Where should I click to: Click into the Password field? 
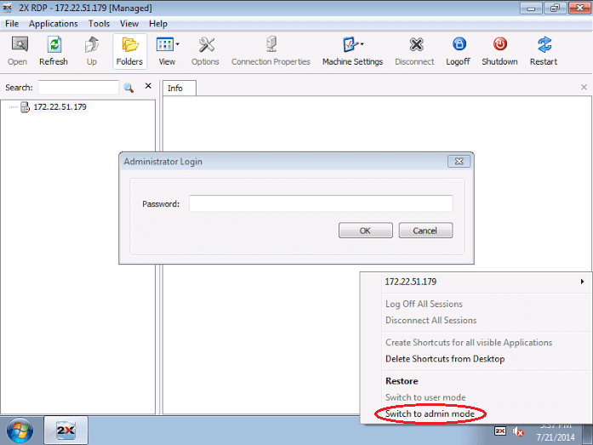click(321, 203)
